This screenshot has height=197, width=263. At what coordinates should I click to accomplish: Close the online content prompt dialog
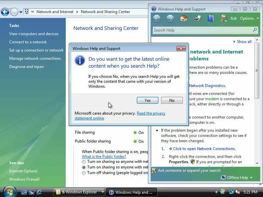(x=181, y=48)
